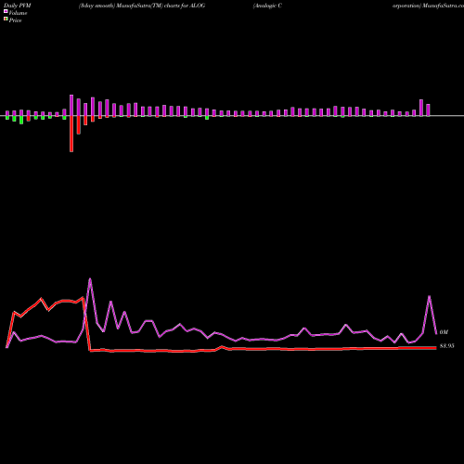This screenshot has height=464, width=464.
Task: Click the volume line's highest peak
Action: point(90,279)
